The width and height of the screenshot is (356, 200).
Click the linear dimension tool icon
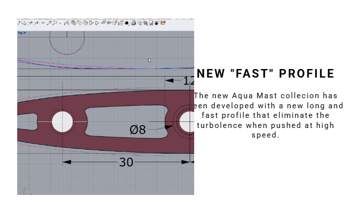(66, 23)
